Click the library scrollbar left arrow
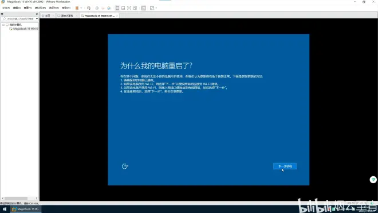Viewport: 378px width, 213px height. coord(3,199)
